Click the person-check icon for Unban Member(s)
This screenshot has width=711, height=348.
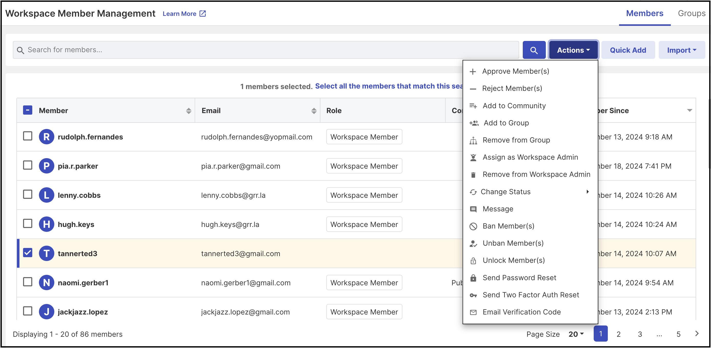[x=473, y=244]
